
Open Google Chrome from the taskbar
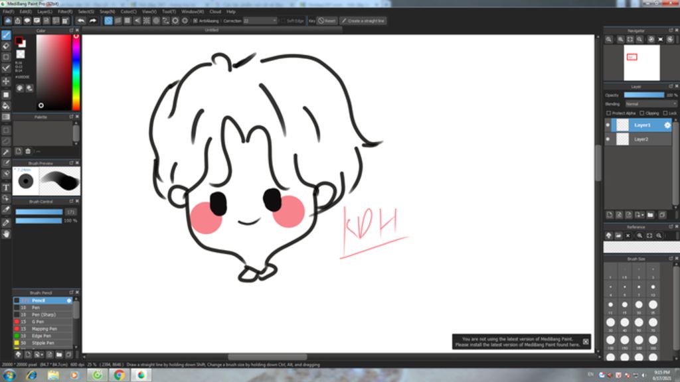coord(119,375)
